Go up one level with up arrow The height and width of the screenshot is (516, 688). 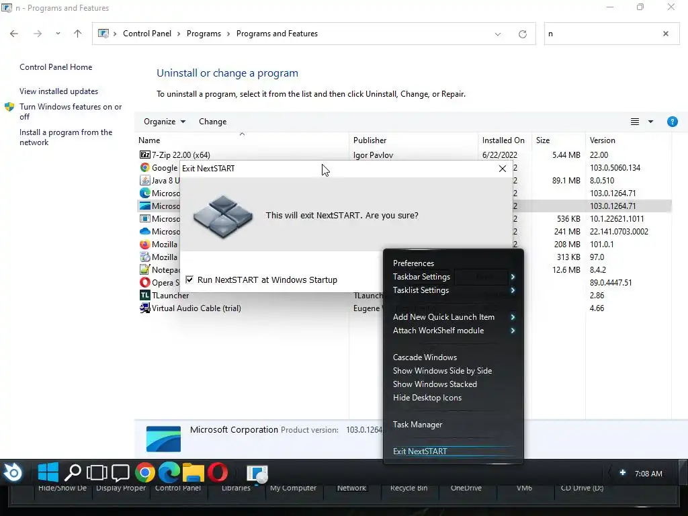78,34
